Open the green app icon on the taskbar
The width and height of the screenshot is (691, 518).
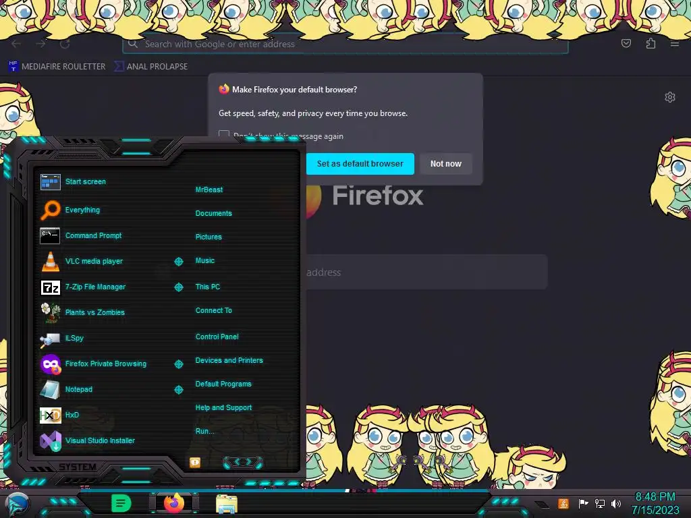[x=121, y=503]
